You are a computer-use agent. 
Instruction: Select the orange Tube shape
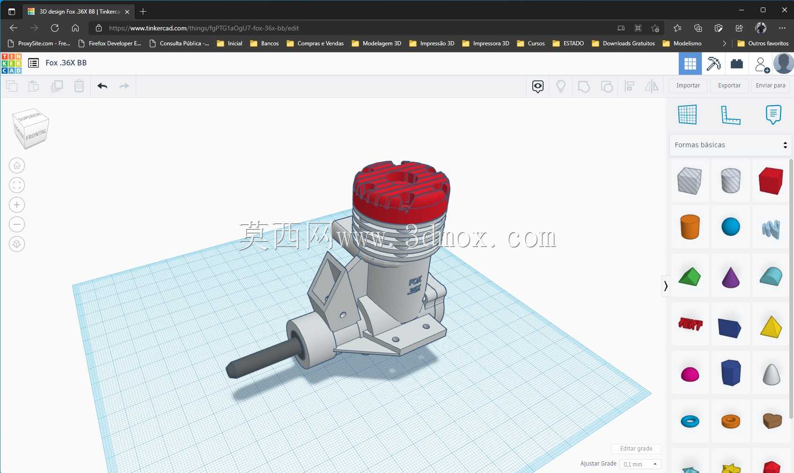(730, 421)
